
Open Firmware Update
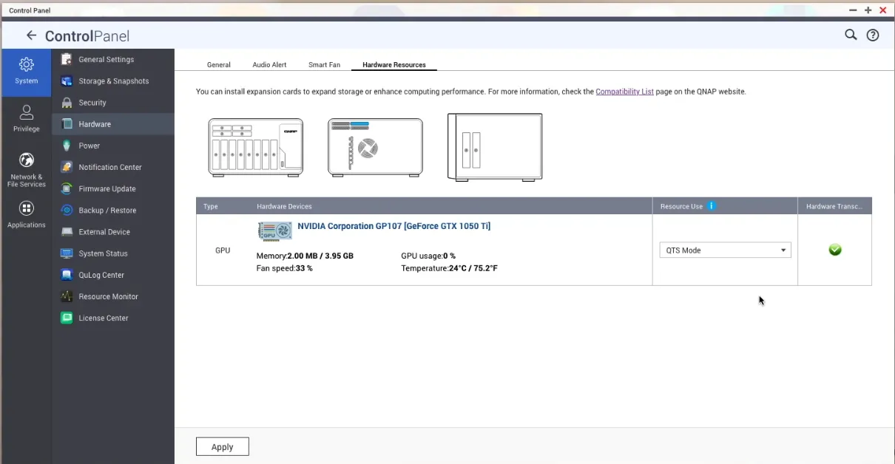107,188
